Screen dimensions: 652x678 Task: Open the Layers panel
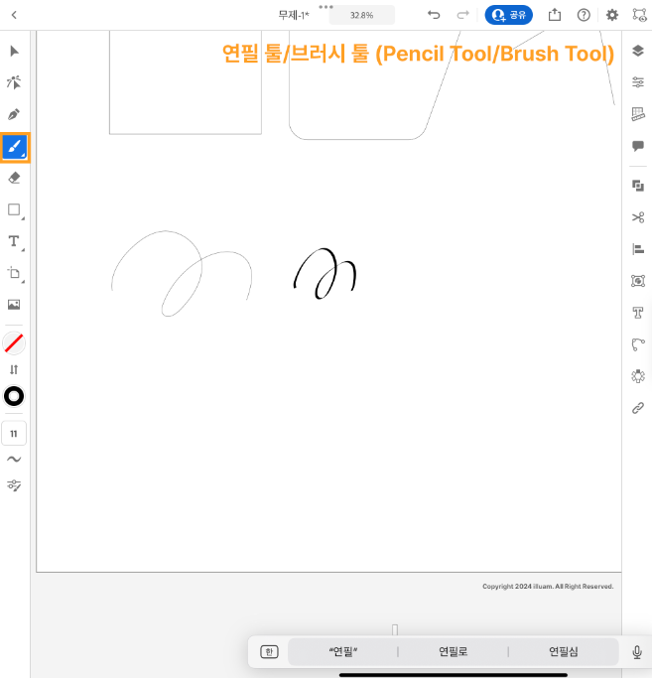click(638, 51)
